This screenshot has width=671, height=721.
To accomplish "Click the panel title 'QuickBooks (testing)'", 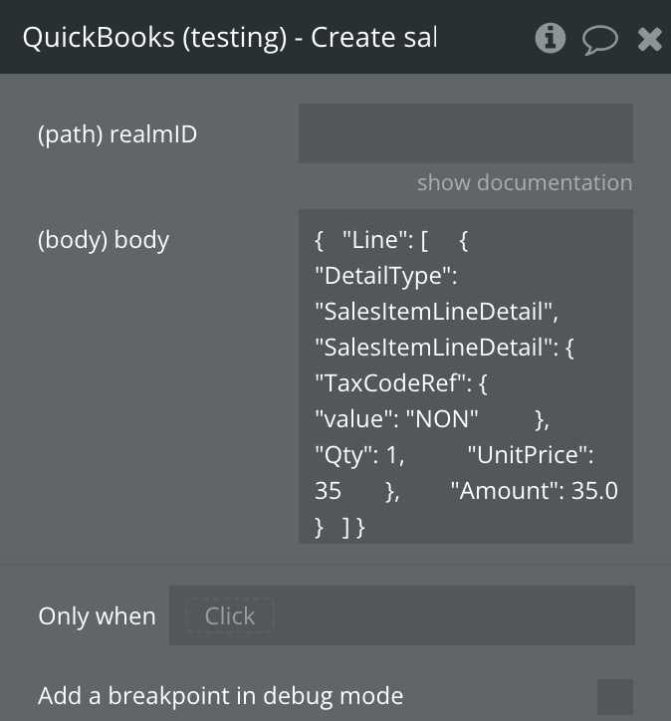I will 229,38.
